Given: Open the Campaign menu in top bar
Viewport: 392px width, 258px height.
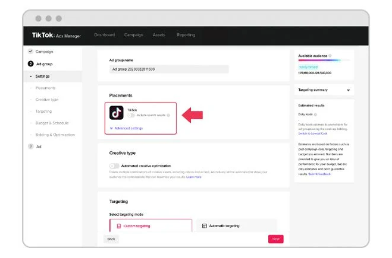Looking at the screenshot, I should [134, 35].
